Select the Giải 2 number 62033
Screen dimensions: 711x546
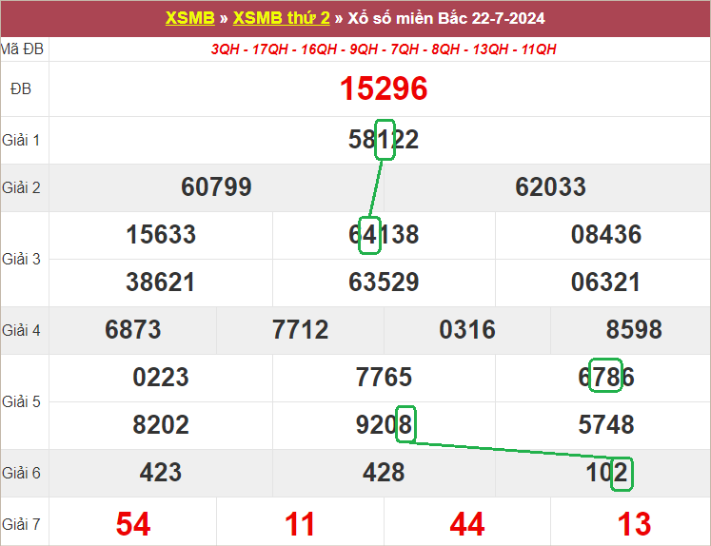coord(550,187)
